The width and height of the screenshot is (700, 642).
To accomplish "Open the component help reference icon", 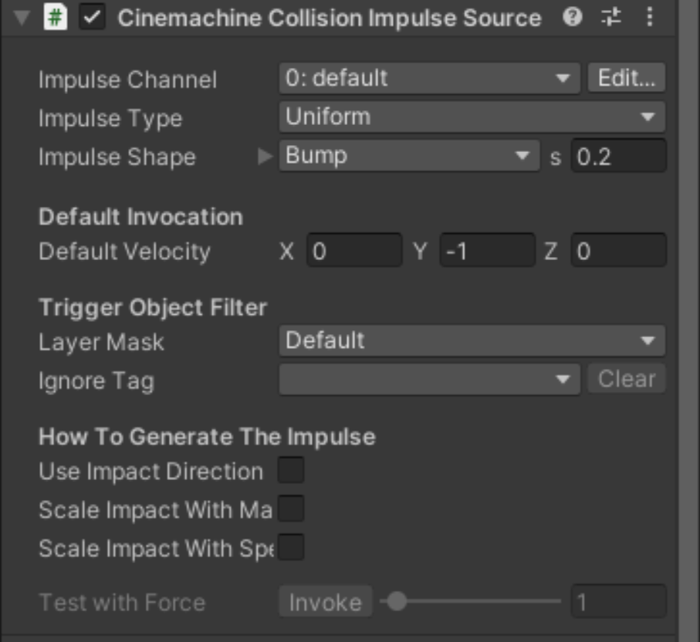I will tap(573, 18).
